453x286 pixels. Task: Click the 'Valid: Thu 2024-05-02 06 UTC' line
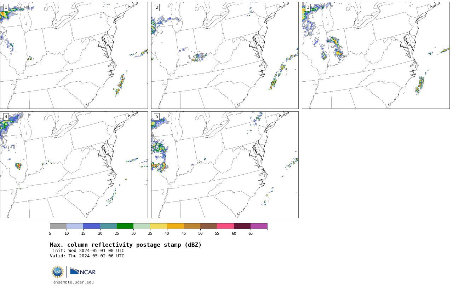87,256
